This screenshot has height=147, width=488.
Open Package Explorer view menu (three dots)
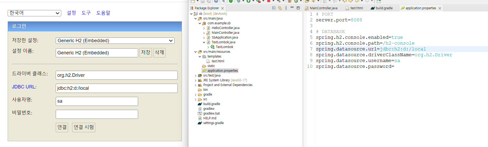click(x=286, y=8)
